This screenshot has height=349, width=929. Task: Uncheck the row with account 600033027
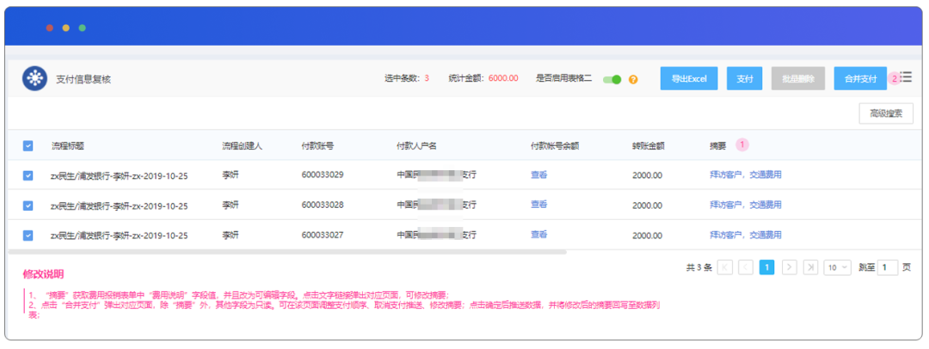28,236
